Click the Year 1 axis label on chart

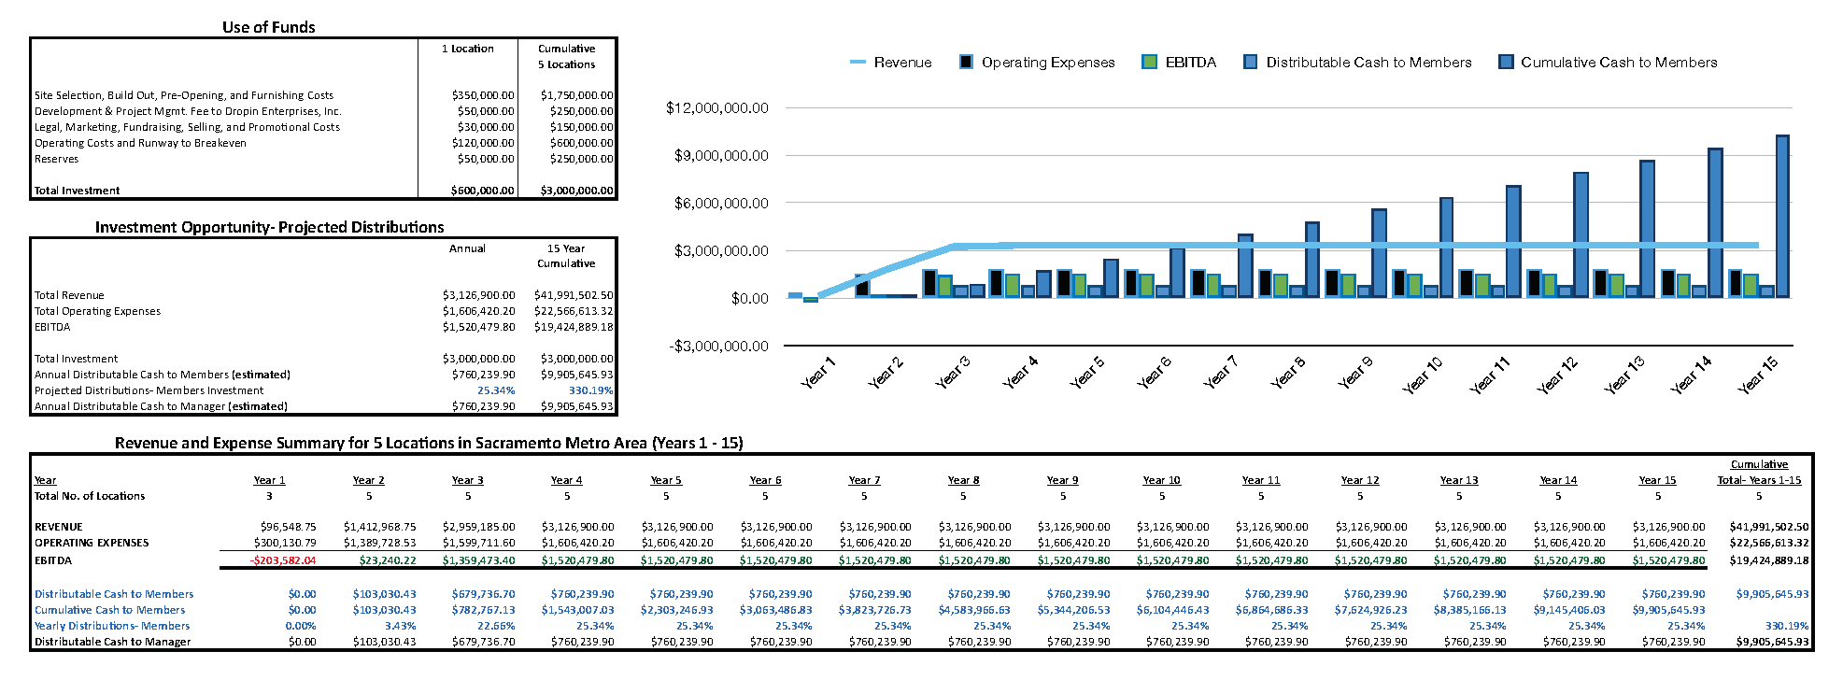tap(818, 373)
